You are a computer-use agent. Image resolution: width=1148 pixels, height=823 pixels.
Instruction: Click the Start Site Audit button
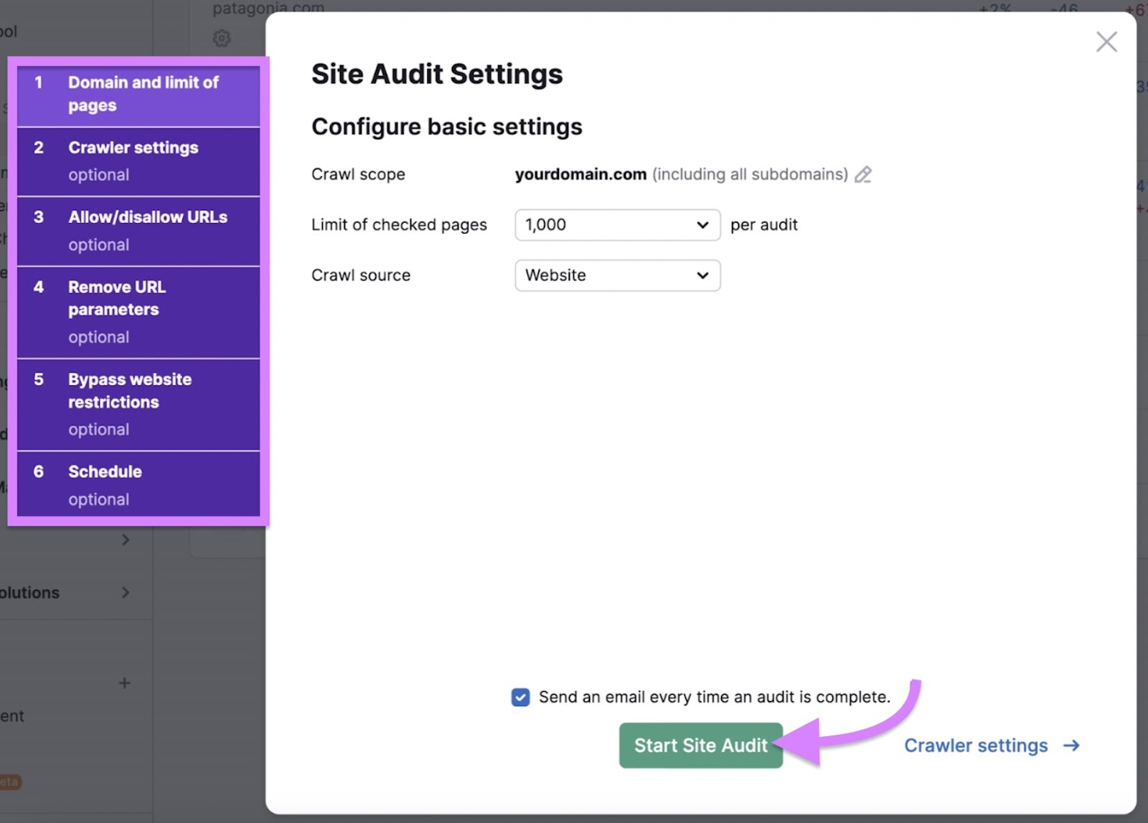click(700, 746)
